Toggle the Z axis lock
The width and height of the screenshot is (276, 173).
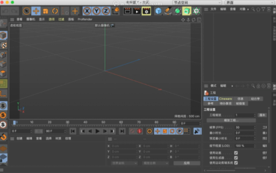pyautogui.click(x=106, y=11)
